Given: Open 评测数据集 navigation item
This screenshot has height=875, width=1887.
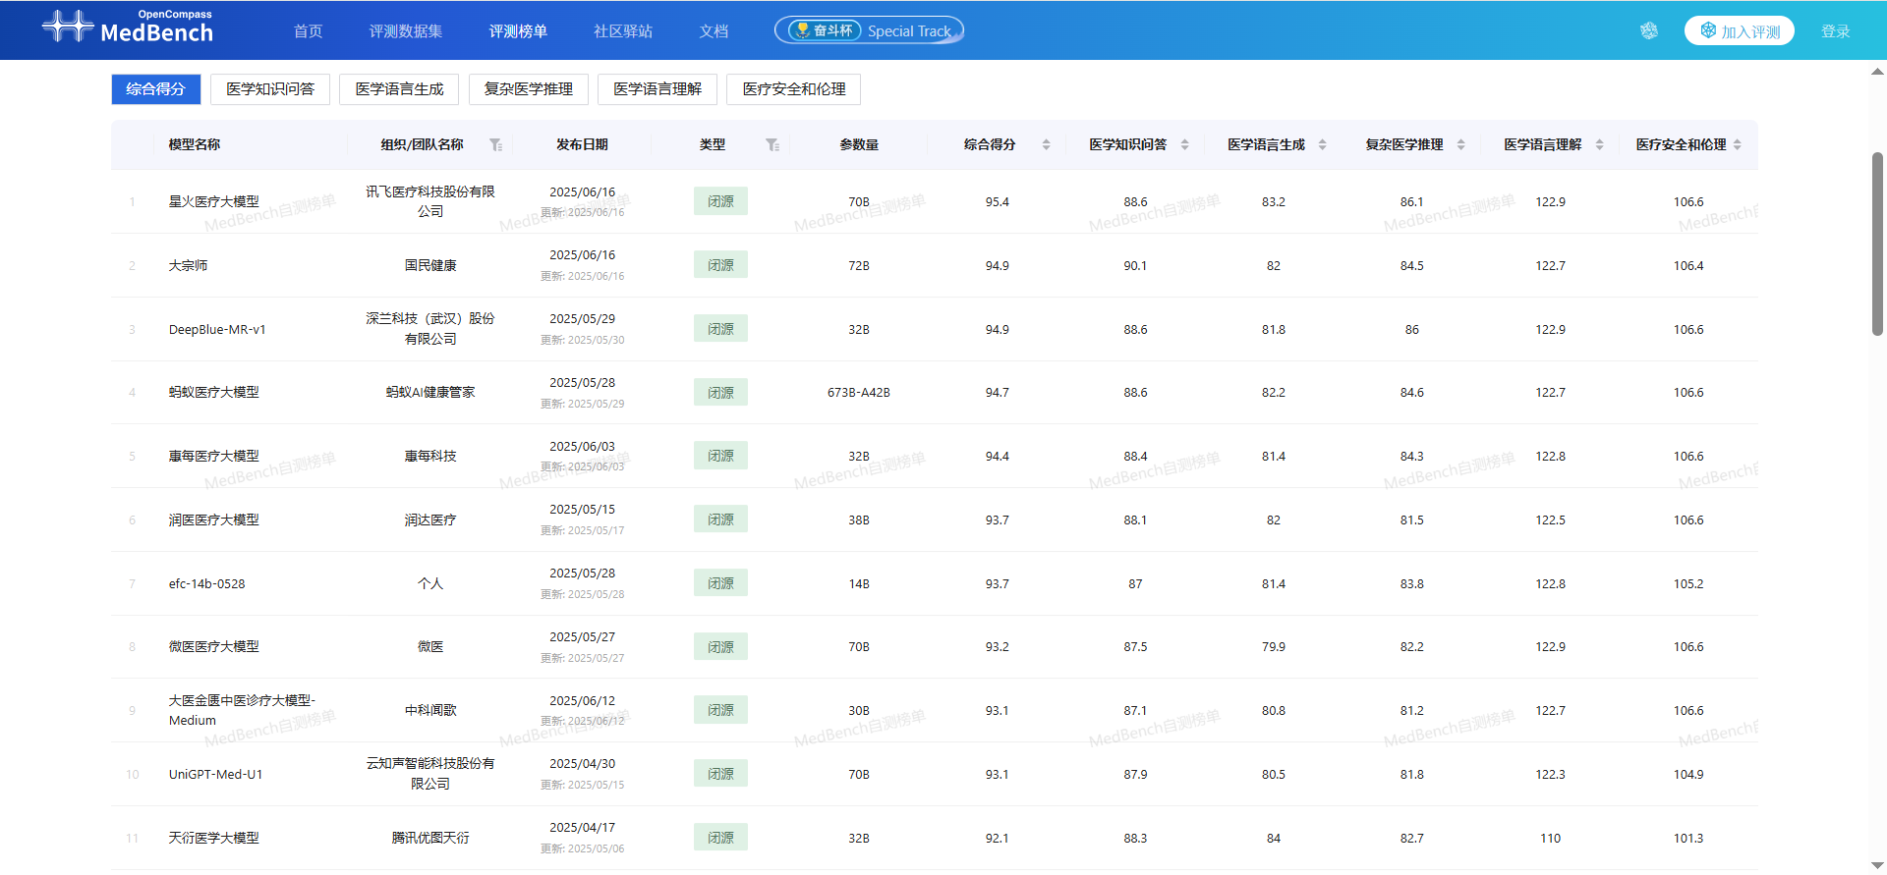Looking at the screenshot, I should coord(406,31).
